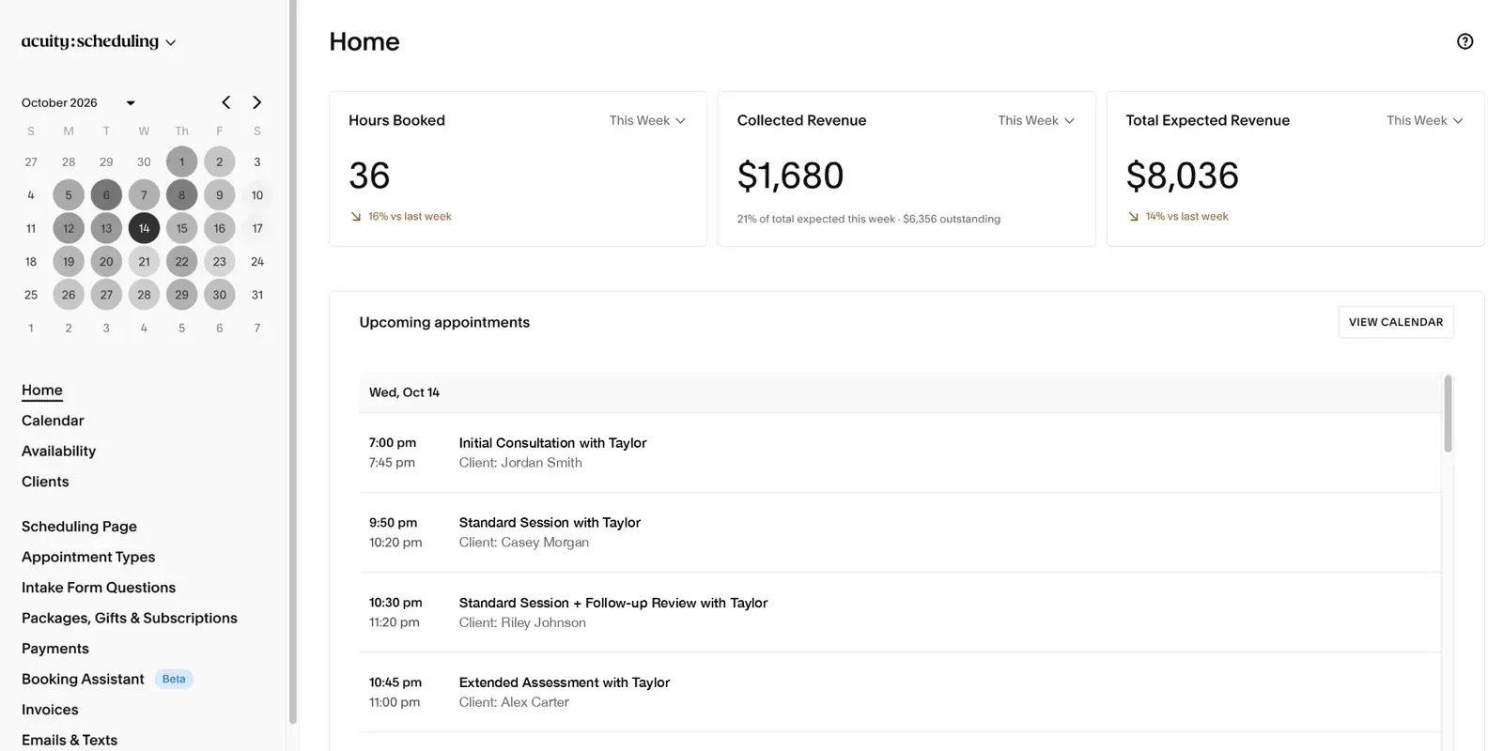Click the $8,036 expected revenue value
The width and height of the screenshot is (1503, 751).
tap(1182, 176)
